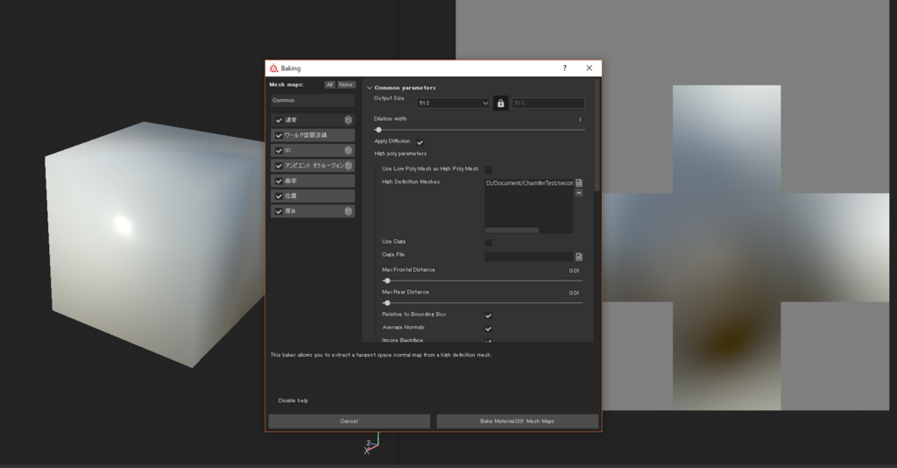Image resolution: width=897 pixels, height=468 pixels.
Task: Click the Dilation width value field
Action: pos(572,119)
